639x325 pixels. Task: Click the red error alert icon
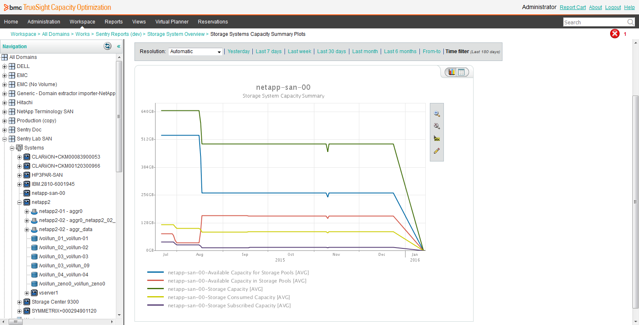point(615,34)
